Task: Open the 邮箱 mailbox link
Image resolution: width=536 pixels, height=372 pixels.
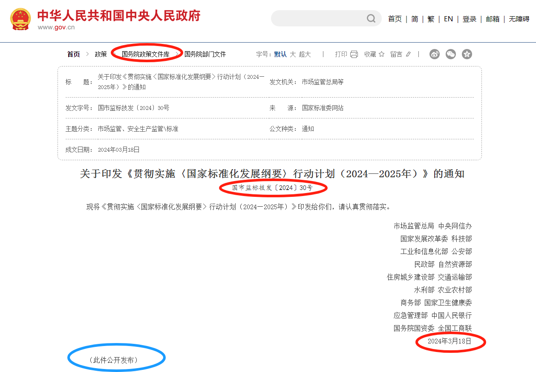Action: tap(493, 19)
